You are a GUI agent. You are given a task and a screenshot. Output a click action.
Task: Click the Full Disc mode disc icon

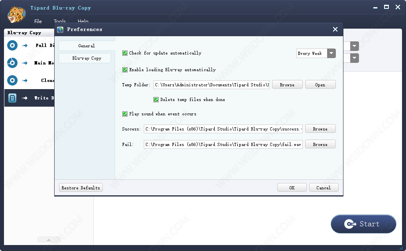click(12, 45)
